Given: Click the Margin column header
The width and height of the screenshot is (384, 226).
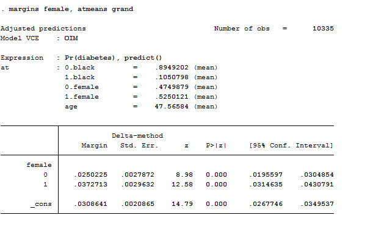Looking at the screenshot, I should tap(95, 146).
